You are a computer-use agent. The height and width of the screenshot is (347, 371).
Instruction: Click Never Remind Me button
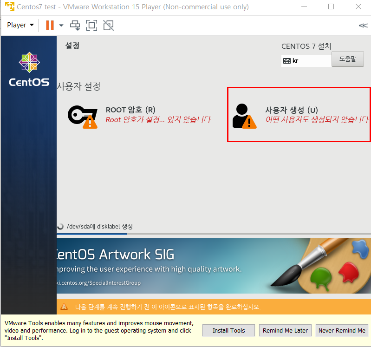[342, 330]
